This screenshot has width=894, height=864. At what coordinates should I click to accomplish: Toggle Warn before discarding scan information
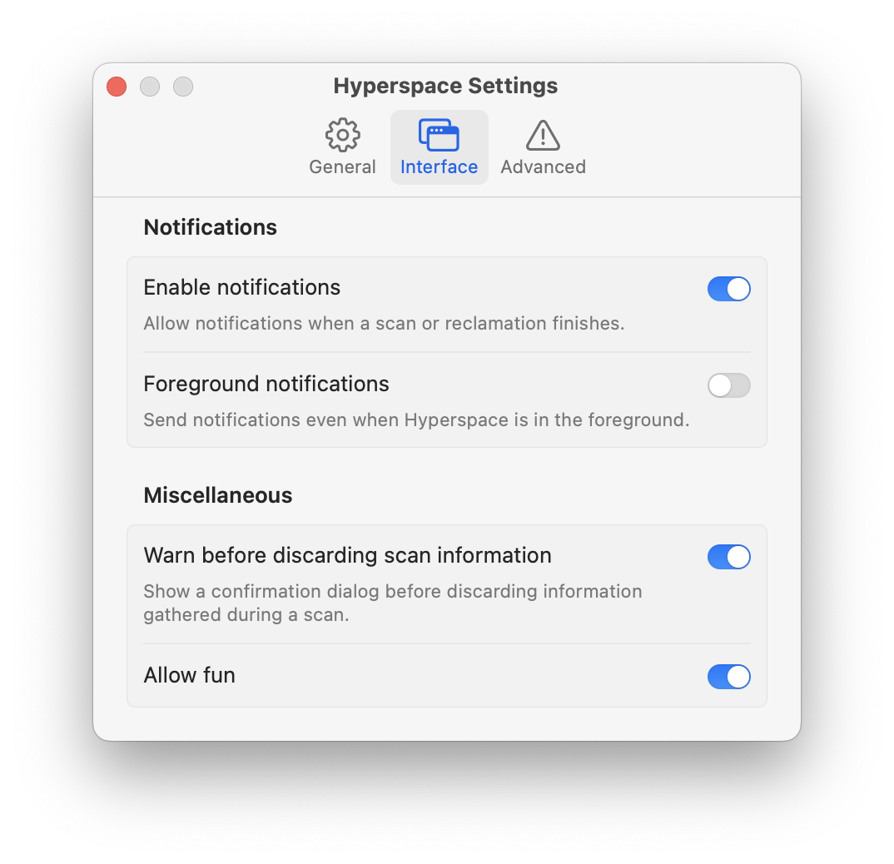[728, 557]
